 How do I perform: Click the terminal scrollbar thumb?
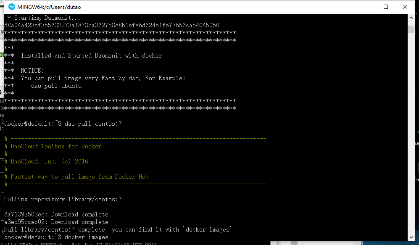(x=411, y=28)
